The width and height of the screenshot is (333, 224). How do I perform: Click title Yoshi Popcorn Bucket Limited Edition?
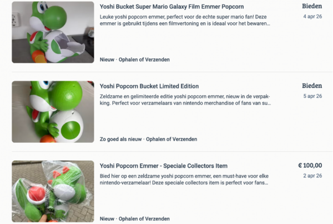click(x=149, y=86)
